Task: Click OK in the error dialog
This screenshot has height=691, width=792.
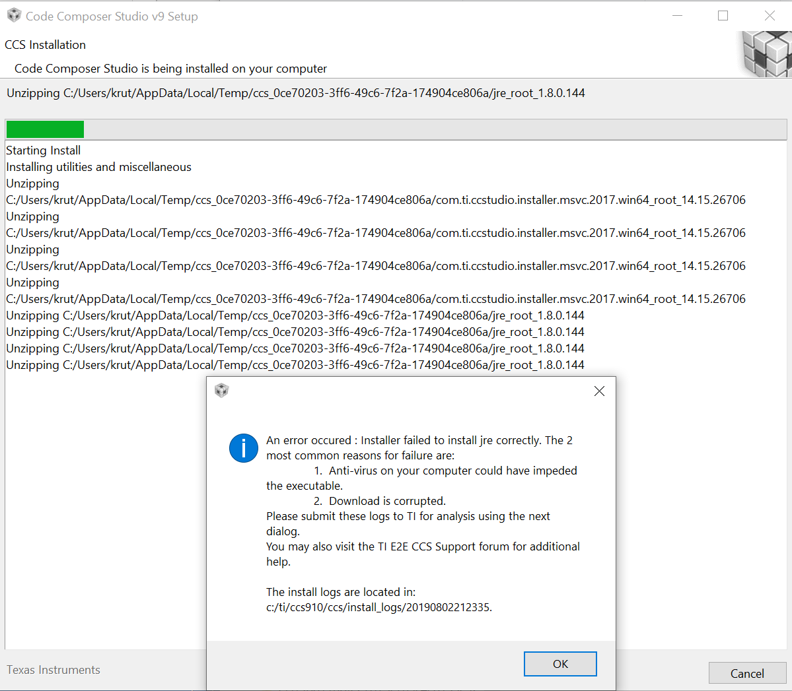Action: coord(560,664)
